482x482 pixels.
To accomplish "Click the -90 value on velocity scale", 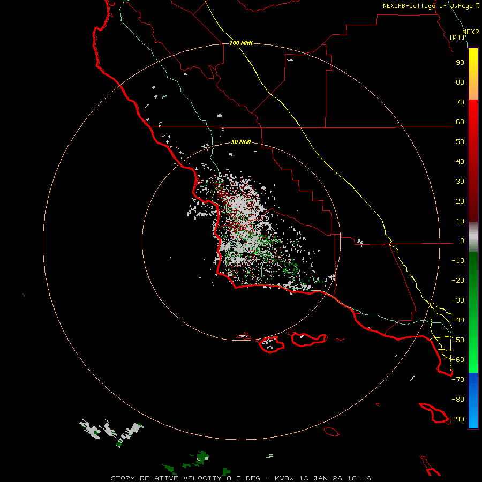I will click(458, 419).
